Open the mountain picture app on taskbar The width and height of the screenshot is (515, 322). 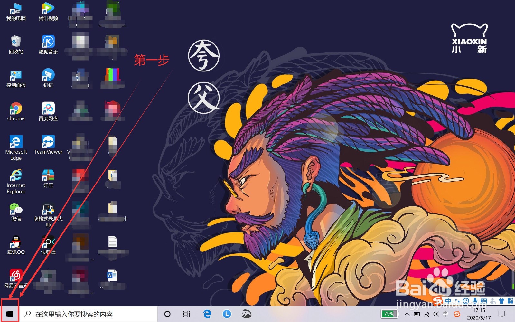tap(247, 314)
